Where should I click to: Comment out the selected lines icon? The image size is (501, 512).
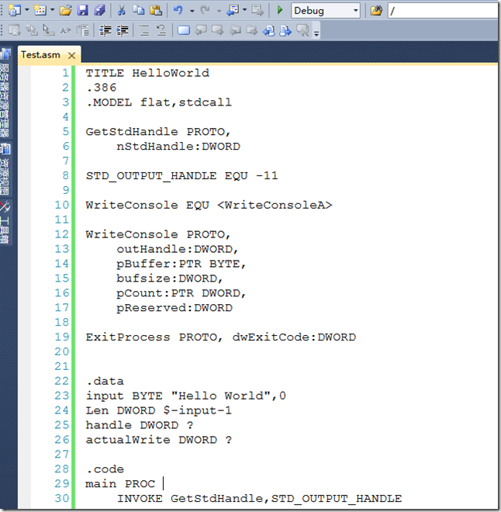point(144,30)
